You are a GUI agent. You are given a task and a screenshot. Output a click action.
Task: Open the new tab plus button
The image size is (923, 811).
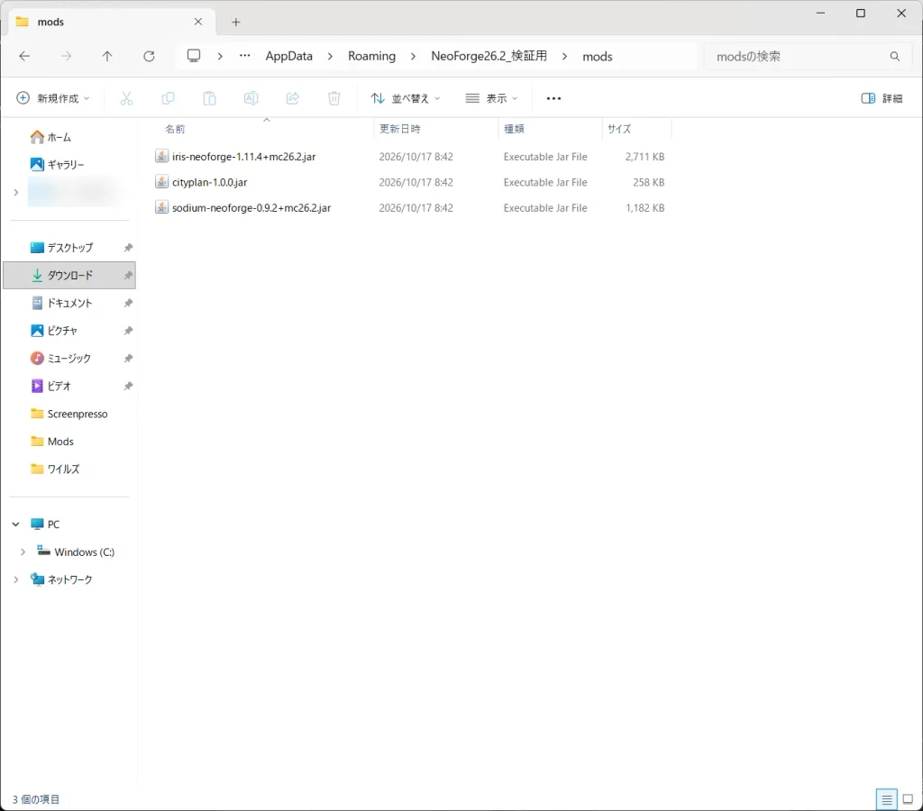tap(235, 23)
